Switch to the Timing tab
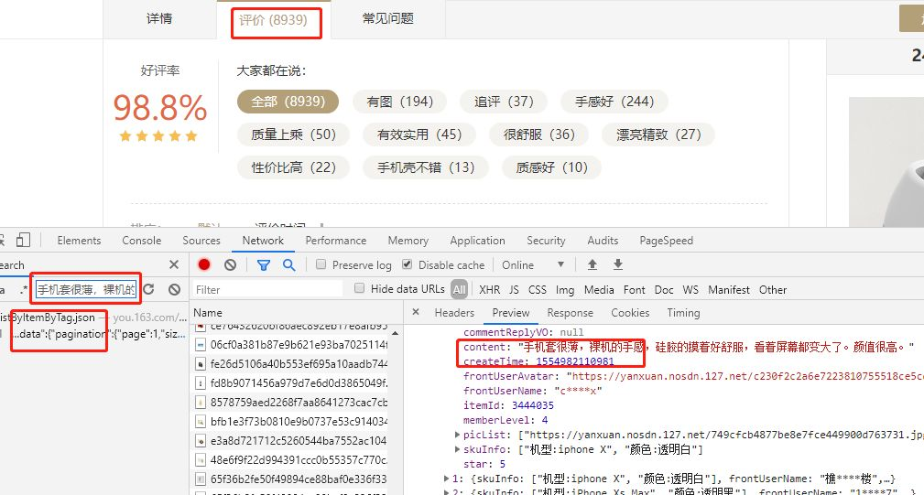Image resolution: width=924 pixels, height=495 pixels. pyautogui.click(x=683, y=313)
